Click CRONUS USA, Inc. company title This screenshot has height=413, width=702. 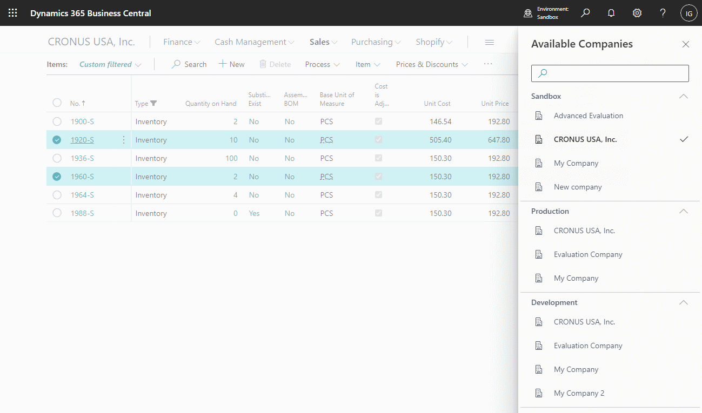91,42
